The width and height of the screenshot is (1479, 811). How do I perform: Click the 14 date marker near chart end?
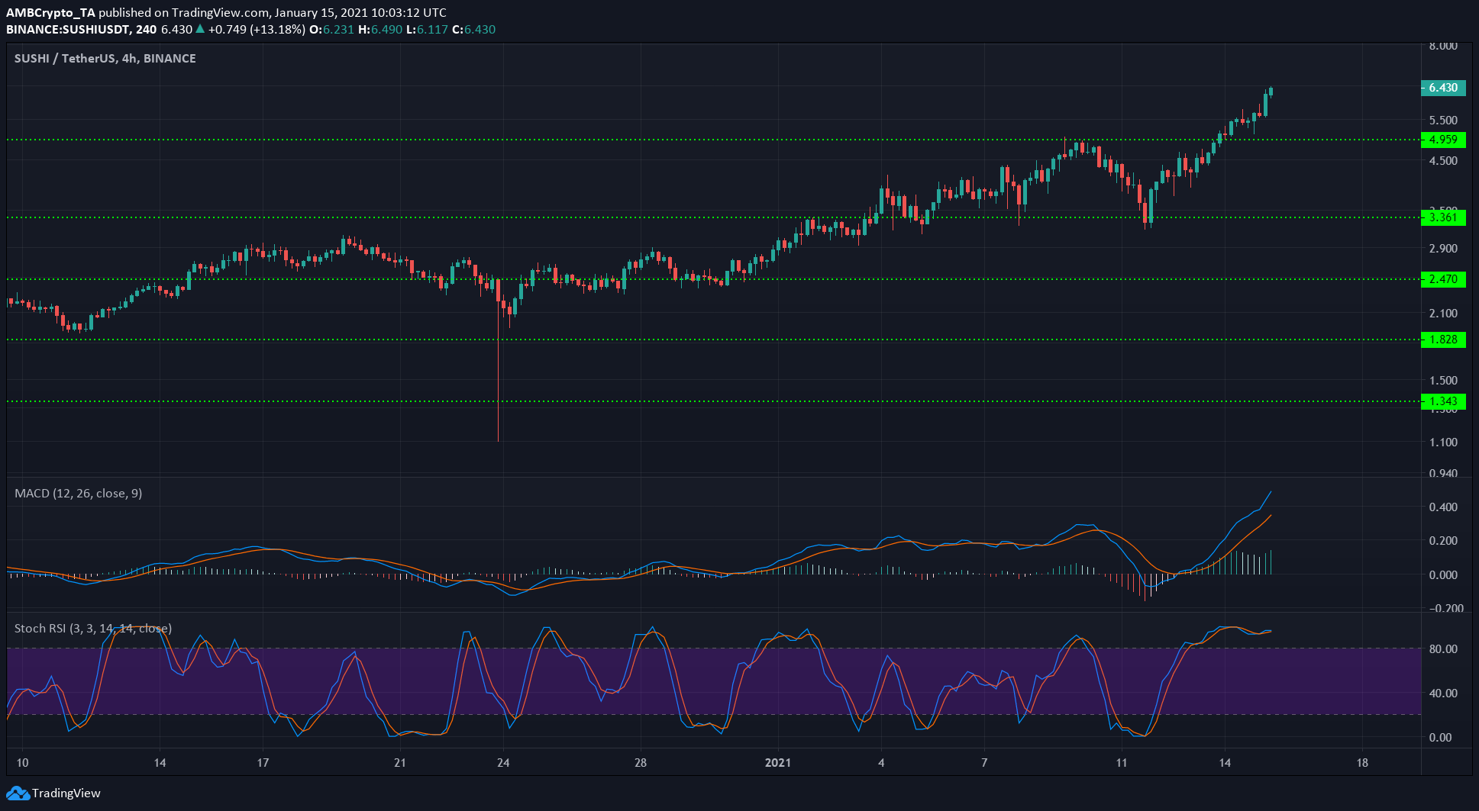pos(1225,763)
